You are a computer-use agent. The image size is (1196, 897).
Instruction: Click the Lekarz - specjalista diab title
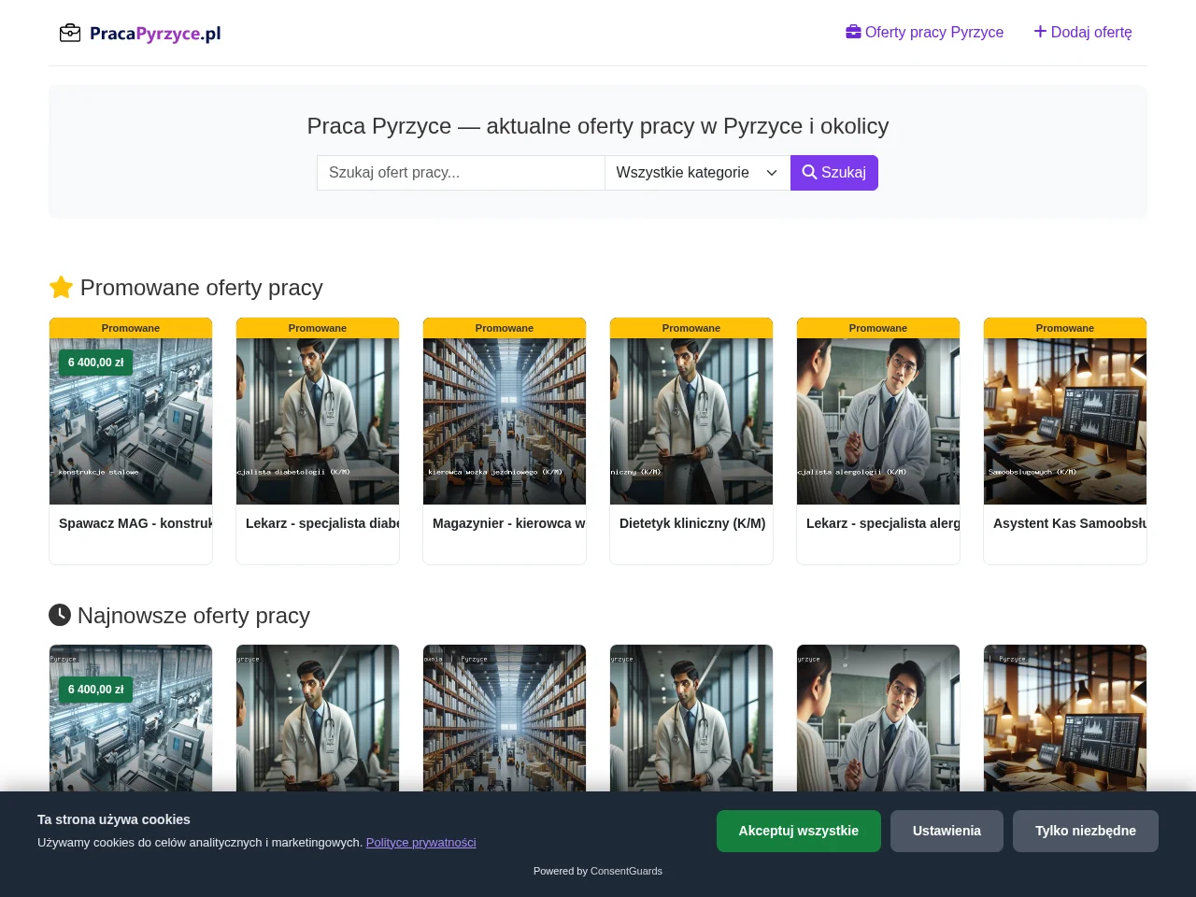pos(322,523)
